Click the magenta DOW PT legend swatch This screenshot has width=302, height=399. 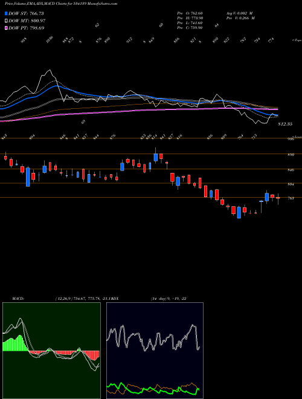click(x=7, y=28)
